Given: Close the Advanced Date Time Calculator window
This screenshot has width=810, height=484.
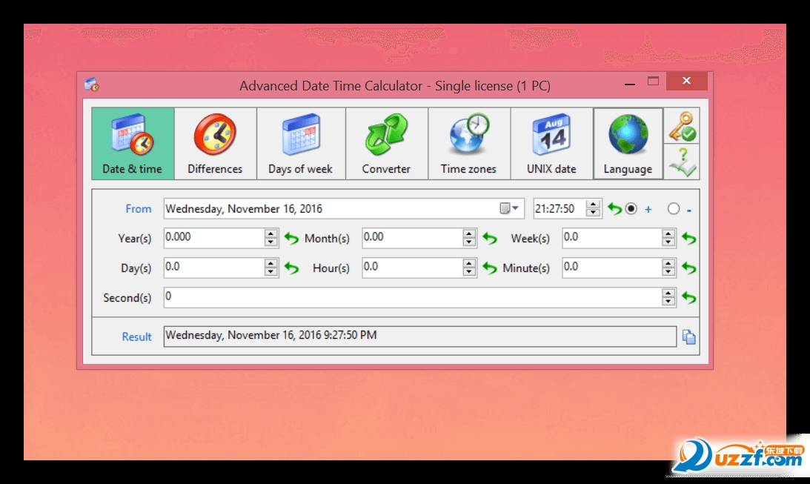Looking at the screenshot, I should pos(686,81).
